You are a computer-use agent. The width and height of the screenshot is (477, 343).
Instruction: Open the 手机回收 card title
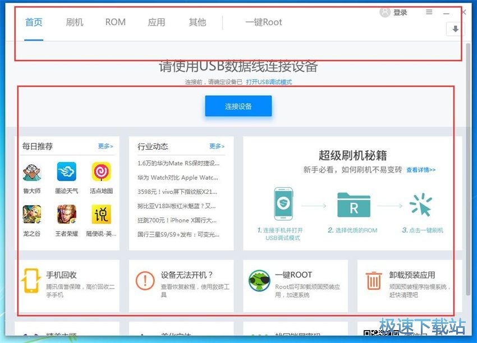point(61,275)
